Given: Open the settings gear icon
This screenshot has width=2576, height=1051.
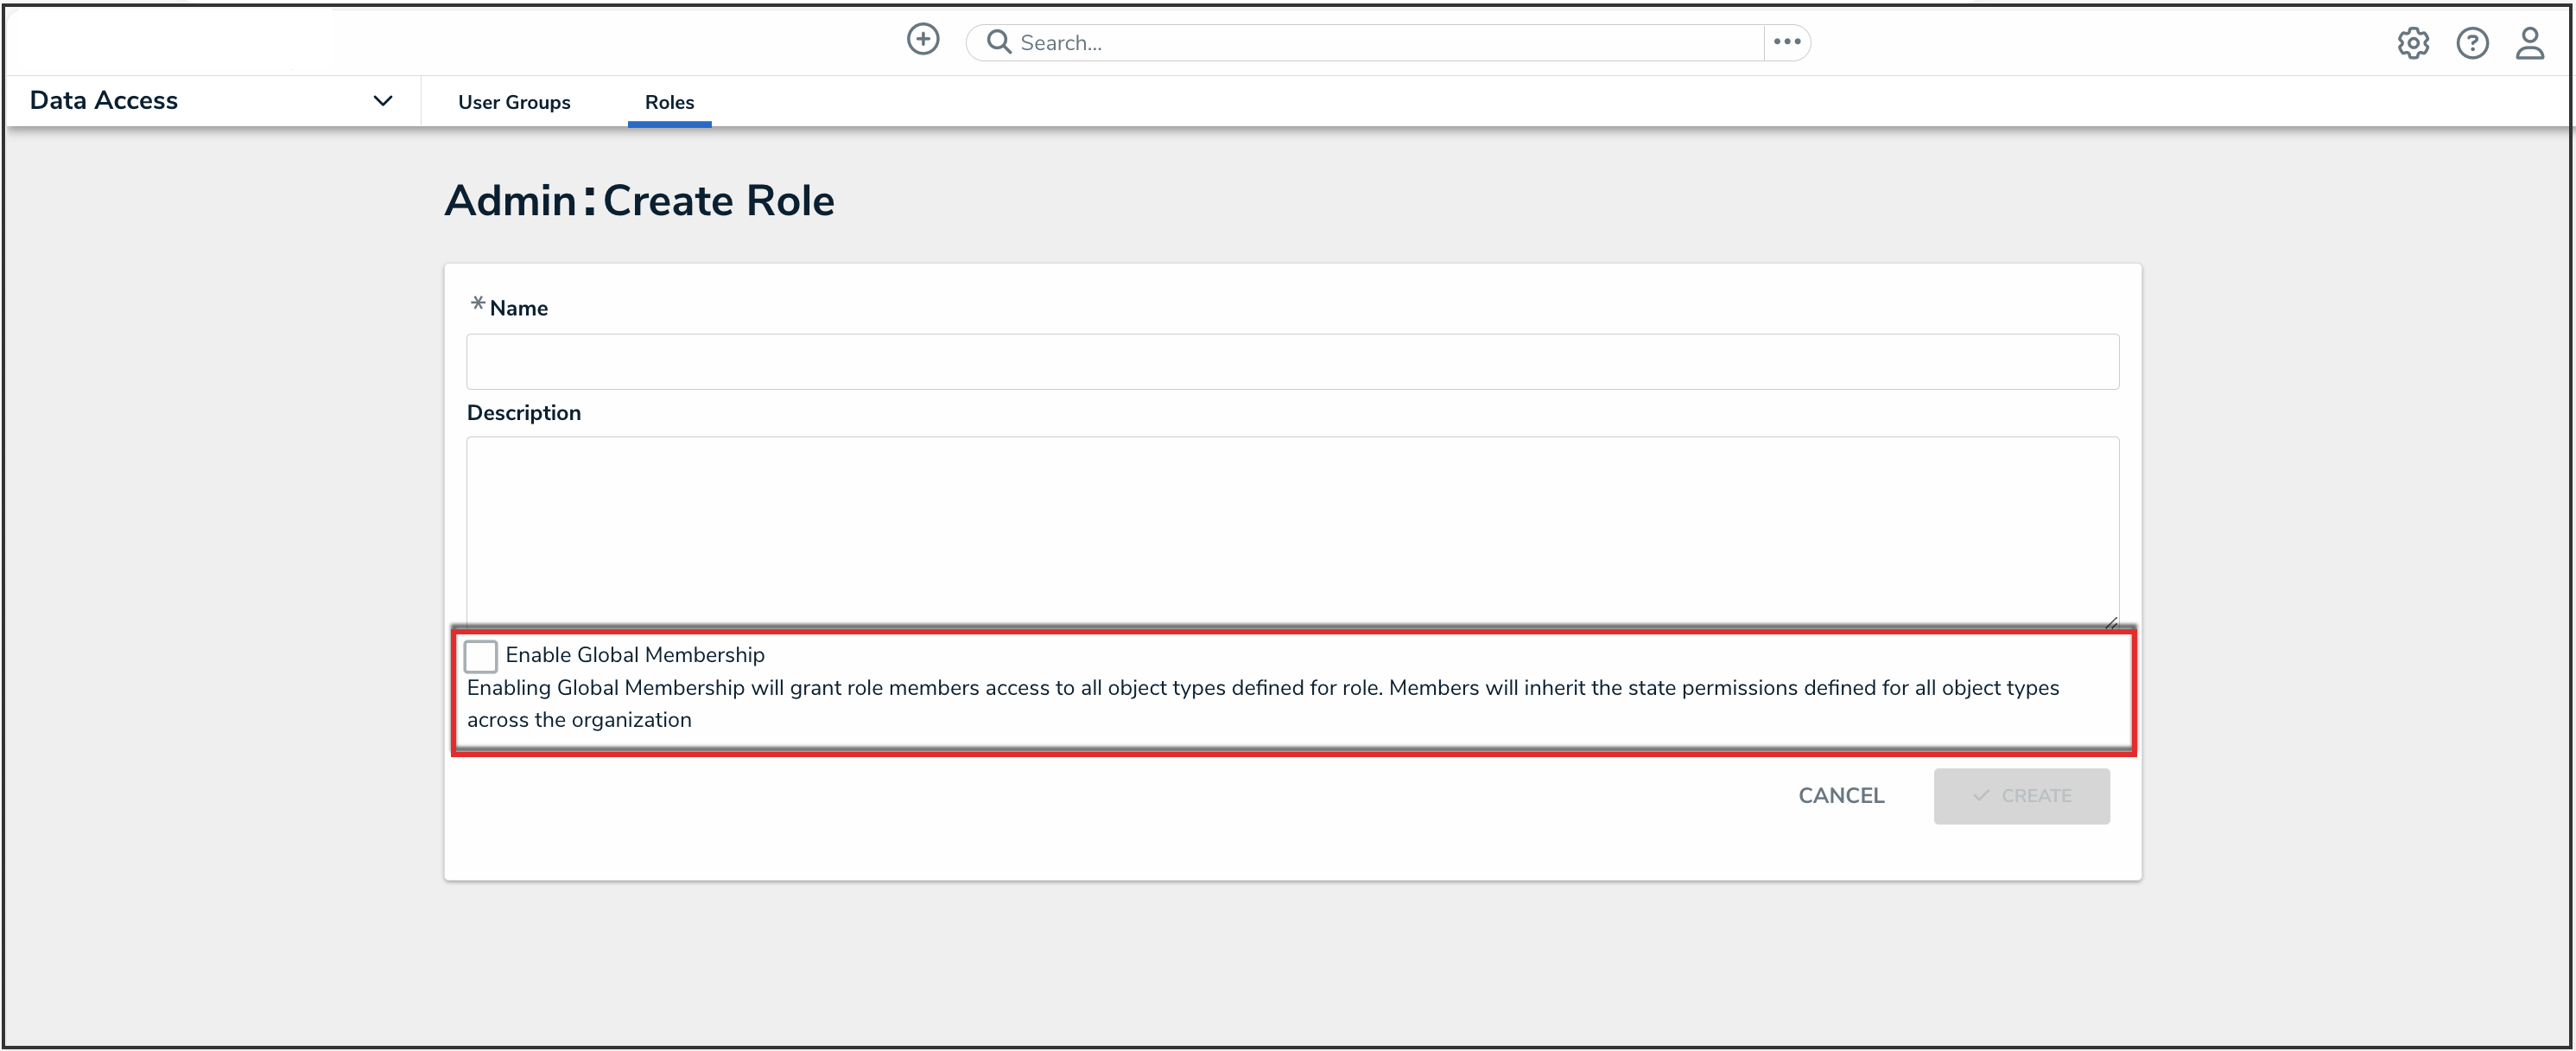Looking at the screenshot, I should point(2412,43).
